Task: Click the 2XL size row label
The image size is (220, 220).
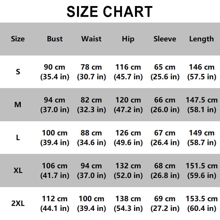Action: pos(18,204)
